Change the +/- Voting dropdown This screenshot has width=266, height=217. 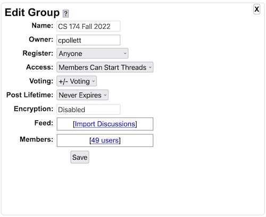point(77,81)
